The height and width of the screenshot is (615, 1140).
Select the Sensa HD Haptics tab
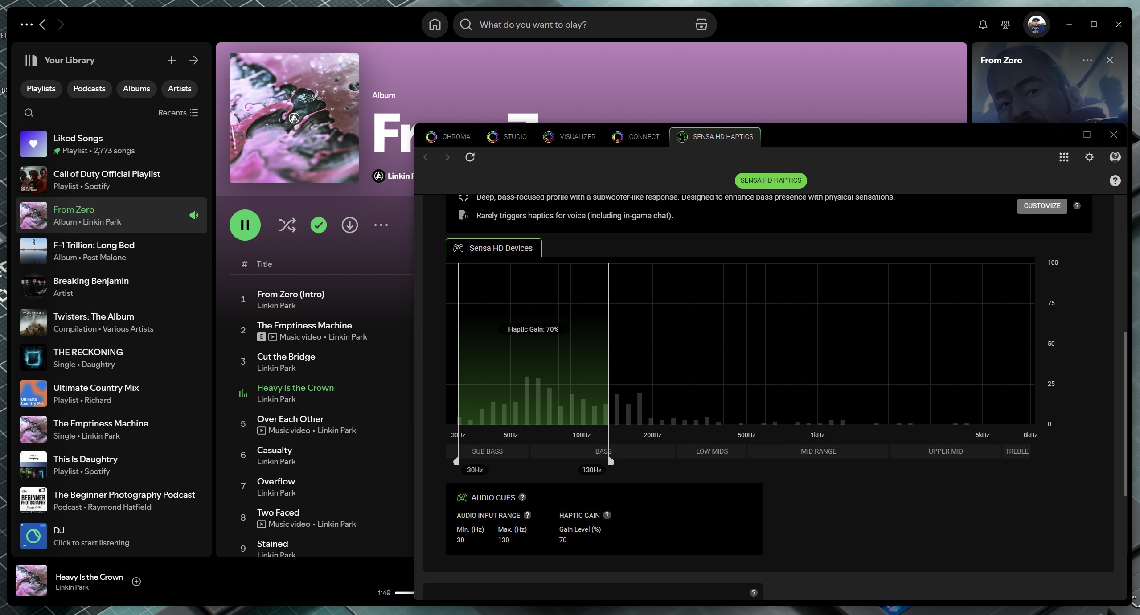[x=714, y=136]
